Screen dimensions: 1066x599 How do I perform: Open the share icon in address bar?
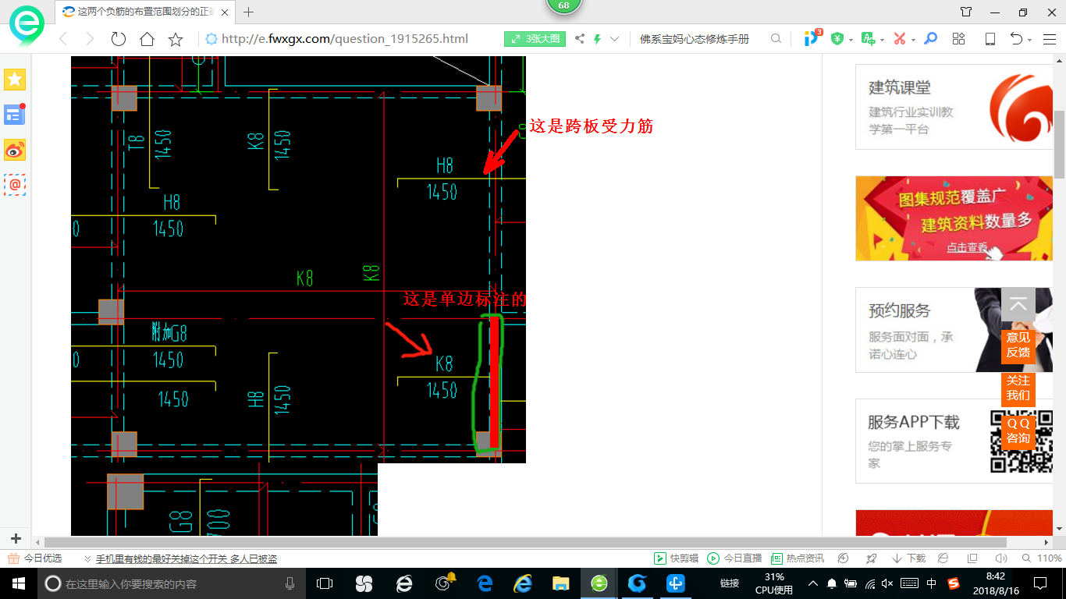(x=580, y=38)
